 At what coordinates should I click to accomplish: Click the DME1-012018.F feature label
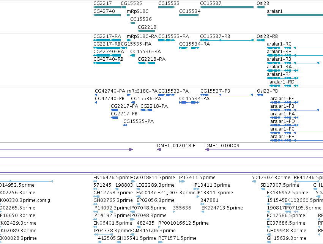tap(176, 146)
